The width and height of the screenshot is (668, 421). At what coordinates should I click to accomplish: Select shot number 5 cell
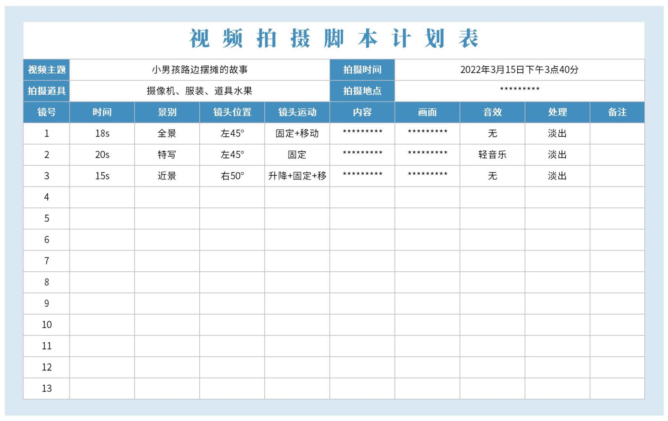click(46, 219)
